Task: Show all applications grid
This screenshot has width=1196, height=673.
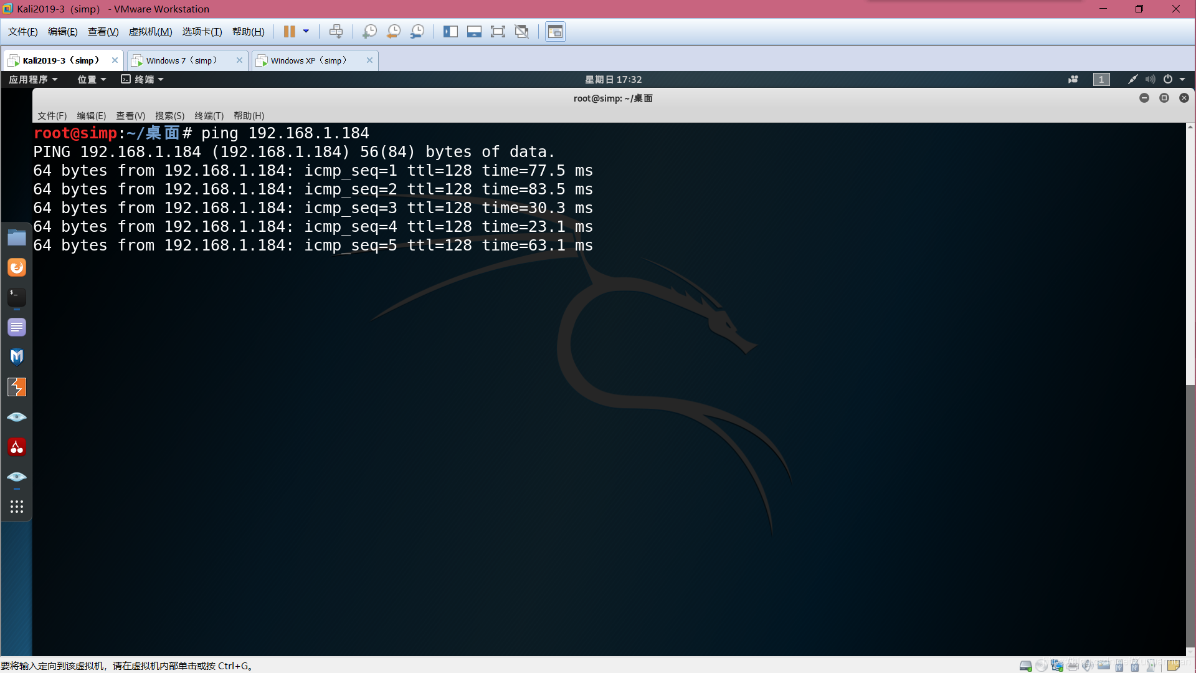Action: point(17,507)
